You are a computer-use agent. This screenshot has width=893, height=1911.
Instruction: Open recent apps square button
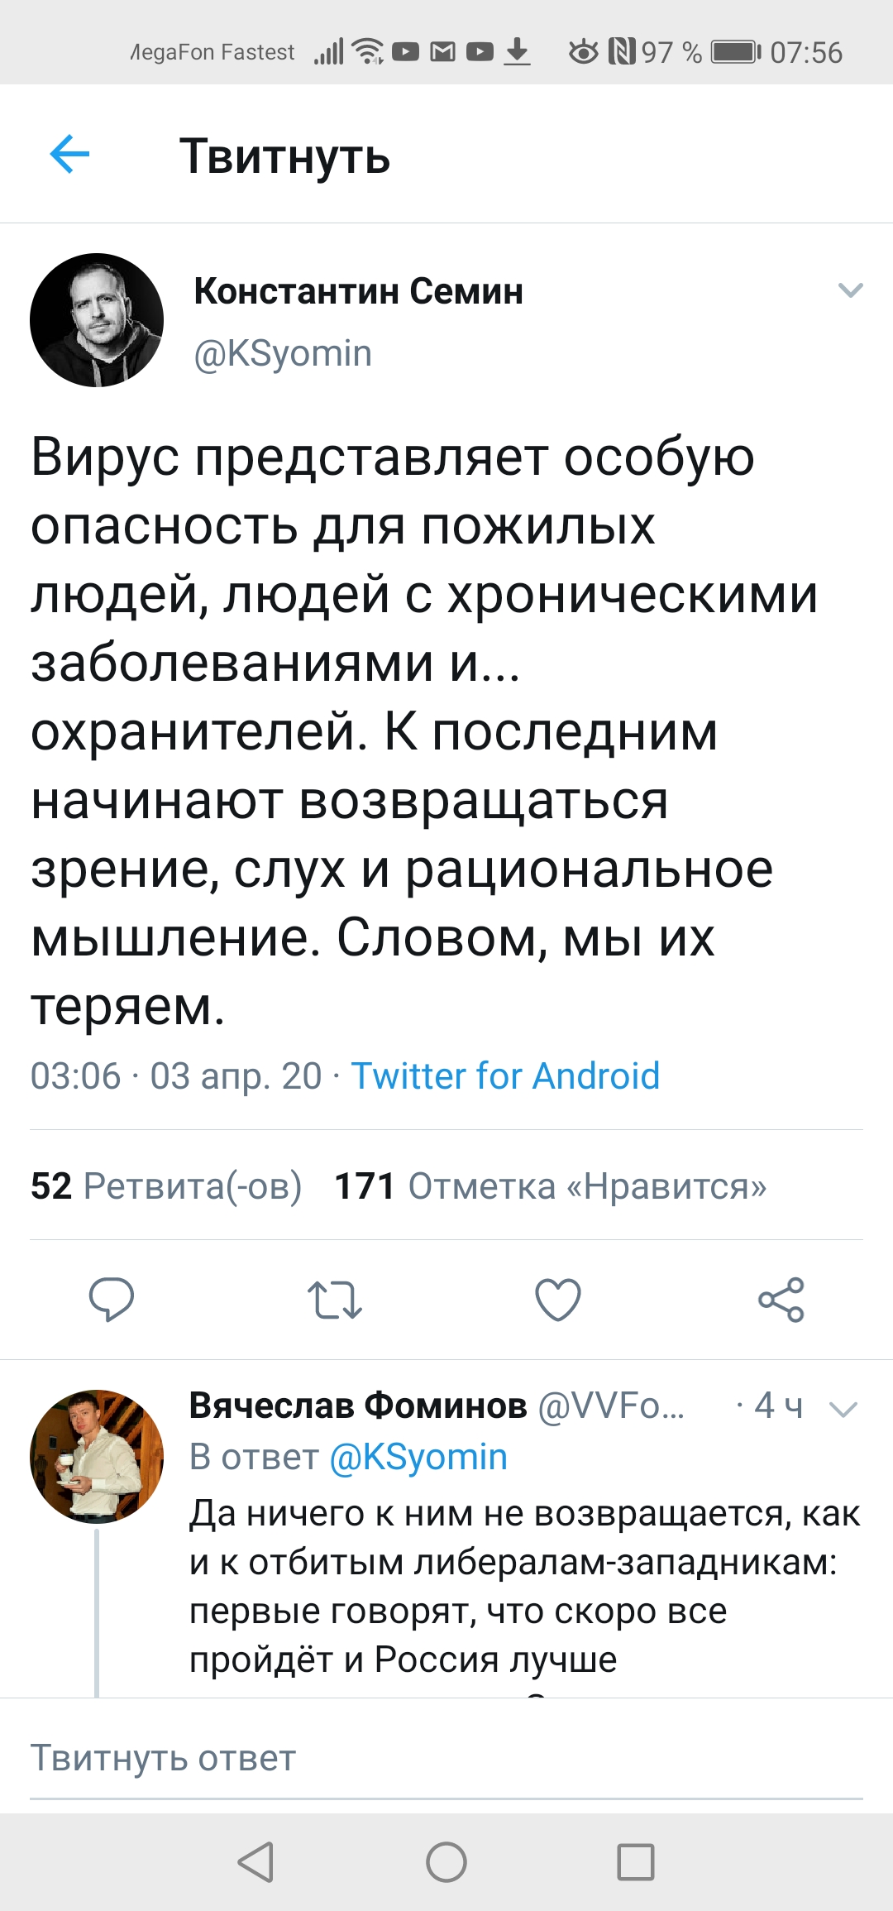click(x=636, y=1862)
